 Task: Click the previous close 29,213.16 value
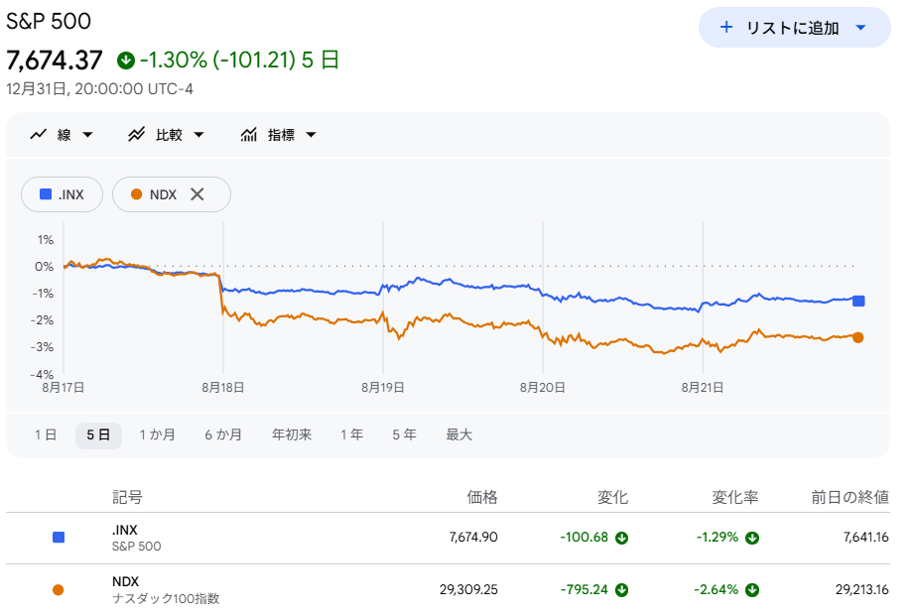(x=862, y=589)
